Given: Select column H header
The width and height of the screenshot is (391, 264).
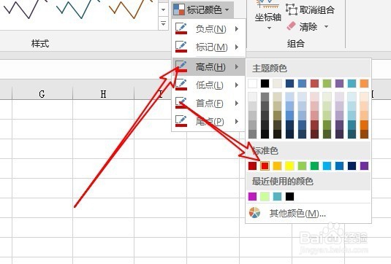Looking at the screenshot, I should (103, 94).
